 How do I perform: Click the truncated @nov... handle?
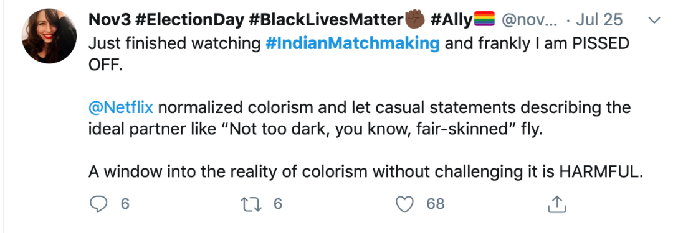(x=529, y=20)
